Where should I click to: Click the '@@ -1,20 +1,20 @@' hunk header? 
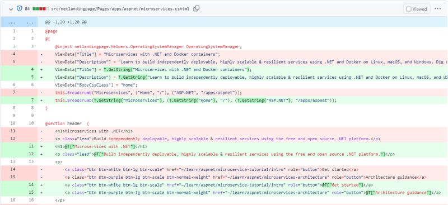click(66, 22)
